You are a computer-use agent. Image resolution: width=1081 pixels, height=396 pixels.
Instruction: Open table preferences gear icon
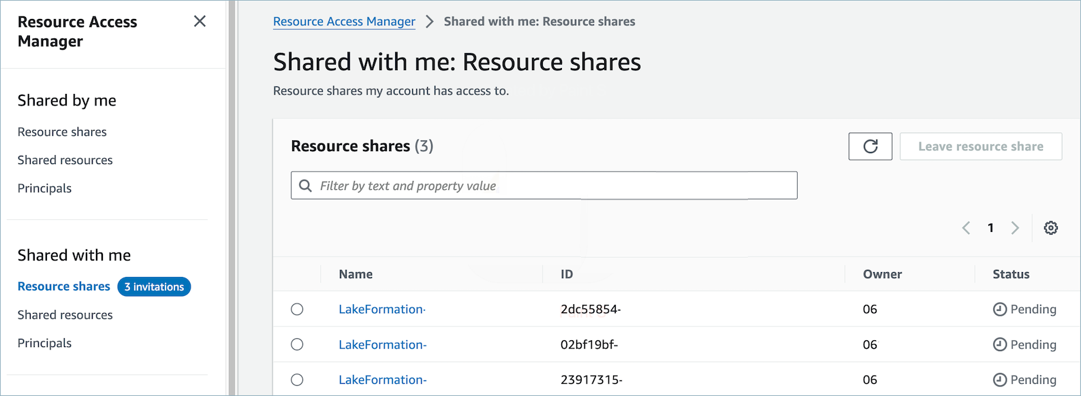[x=1050, y=228]
